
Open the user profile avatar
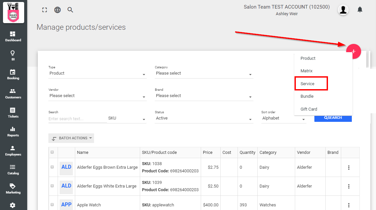(343, 10)
